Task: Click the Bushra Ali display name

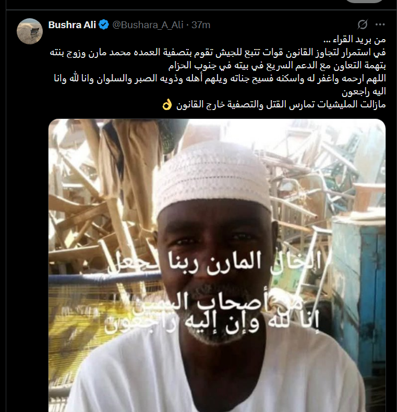Action: 72,25
